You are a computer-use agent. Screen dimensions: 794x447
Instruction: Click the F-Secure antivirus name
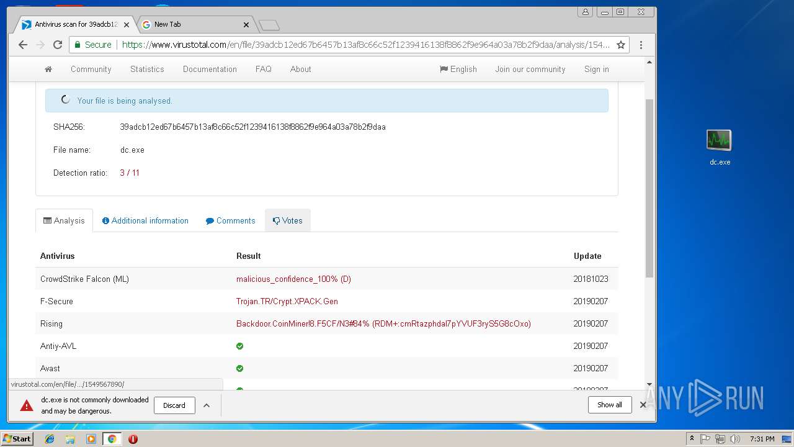click(x=56, y=301)
